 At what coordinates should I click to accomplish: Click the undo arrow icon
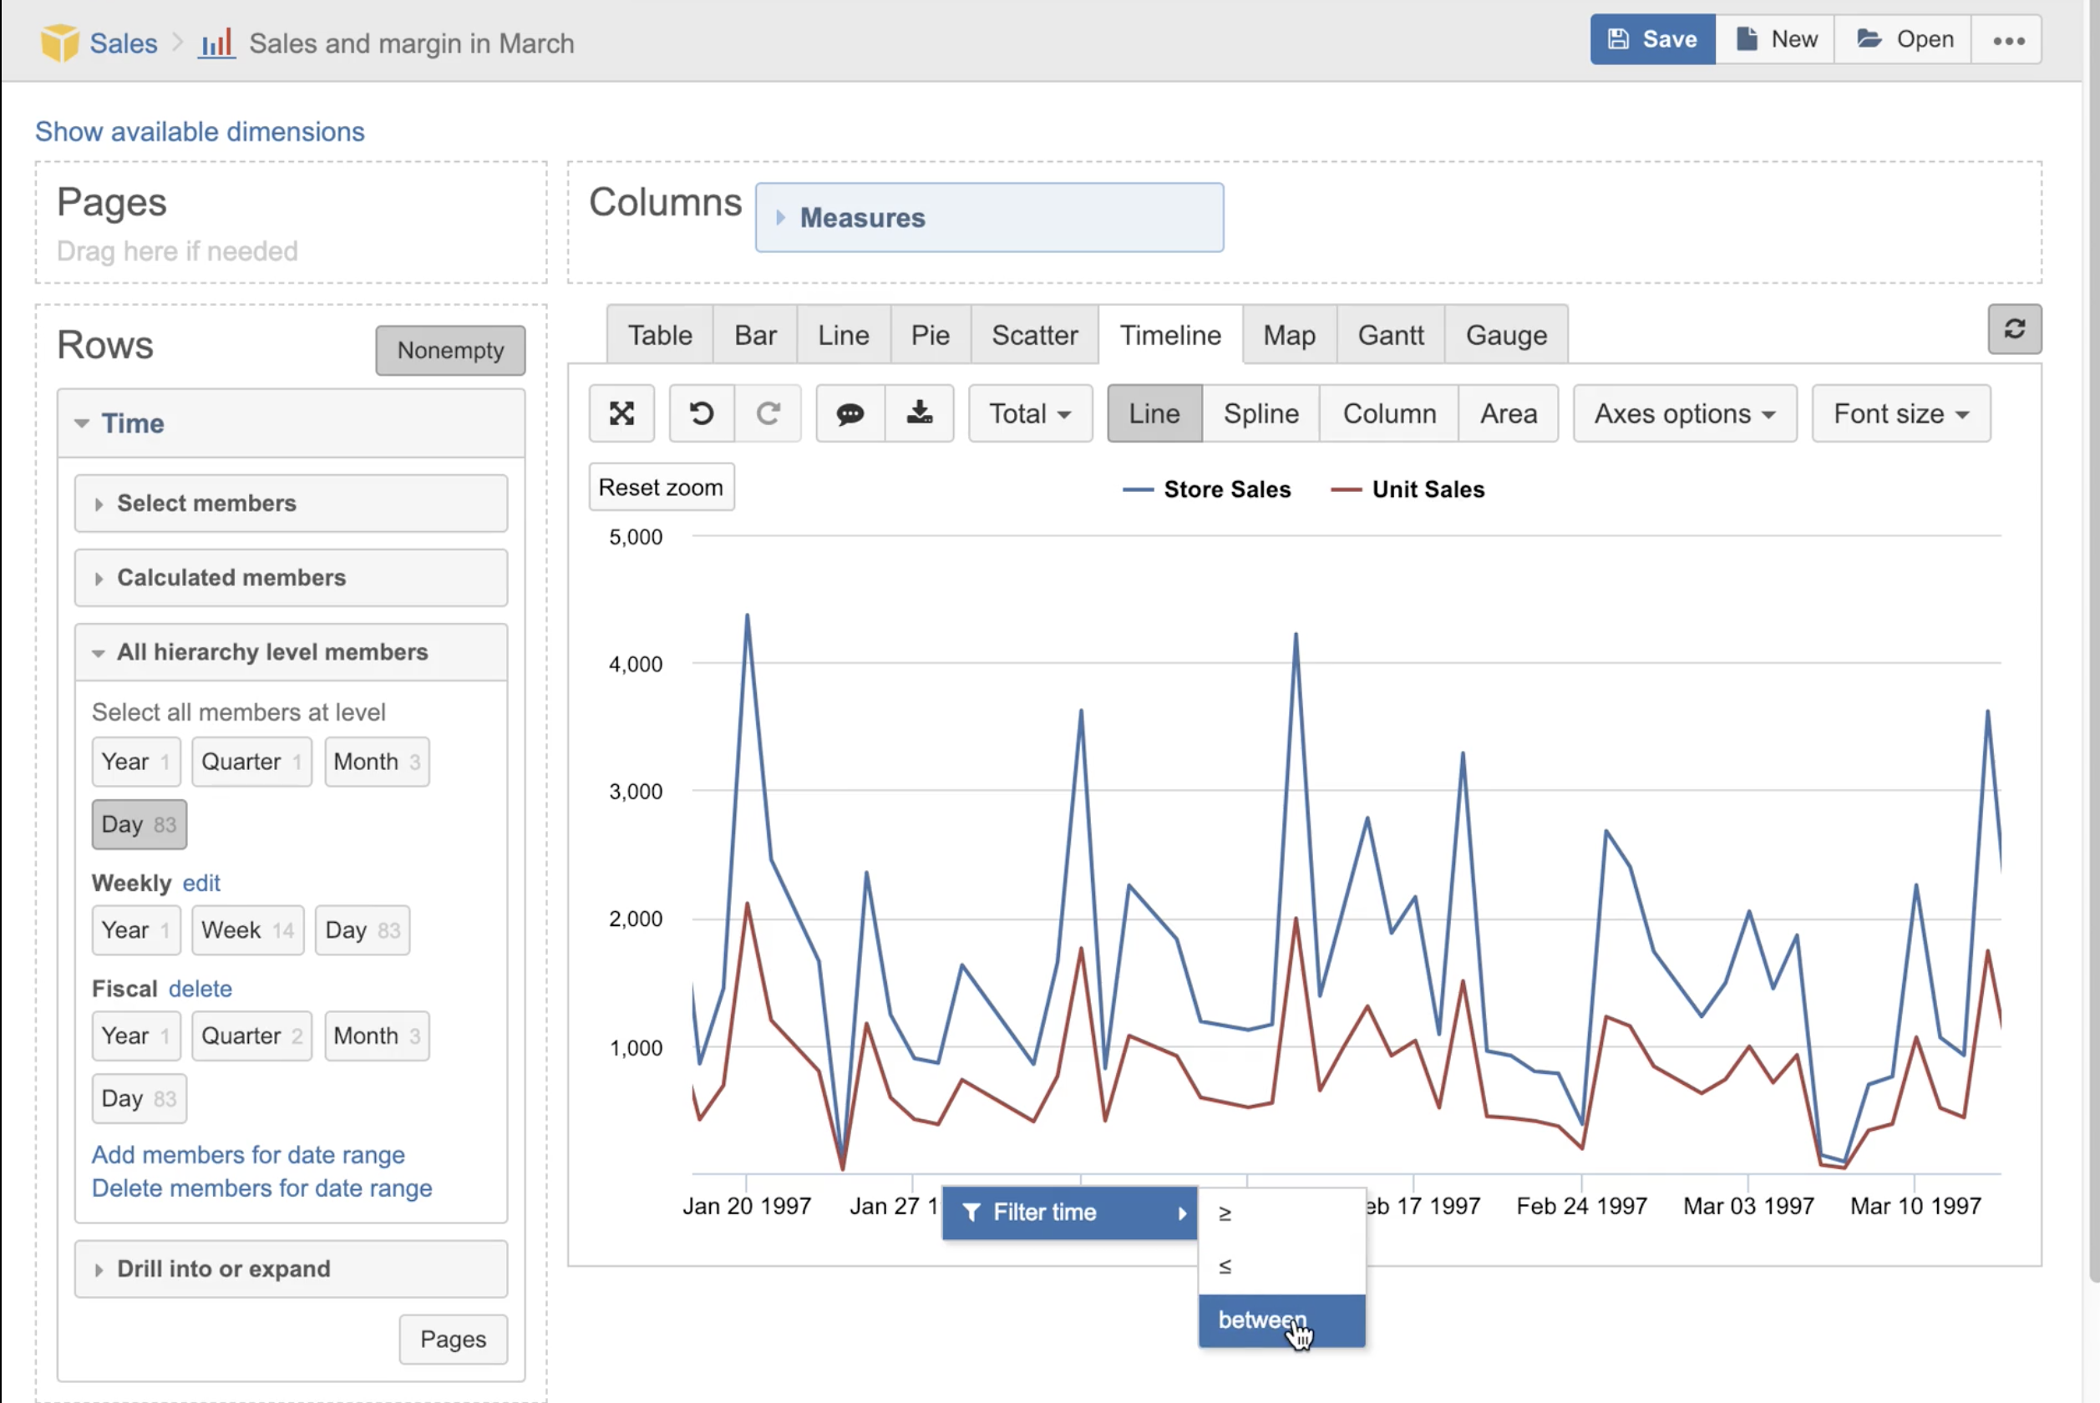point(702,413)
